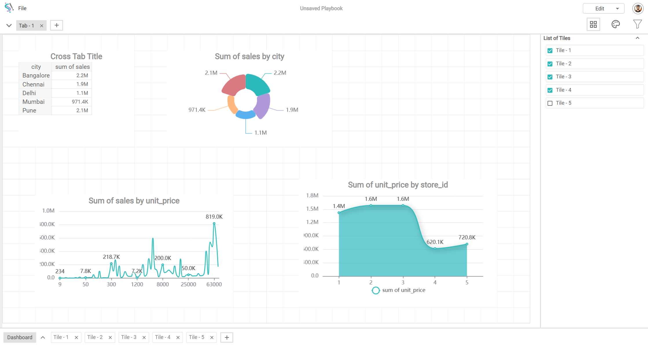The height and width of the screenshot is (345, 648).
Task: Add a new tab with plus icon
Action: 57,25
